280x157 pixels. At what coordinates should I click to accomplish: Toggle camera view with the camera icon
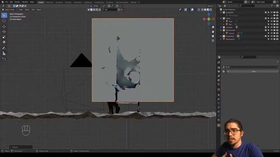coord(213,36)
